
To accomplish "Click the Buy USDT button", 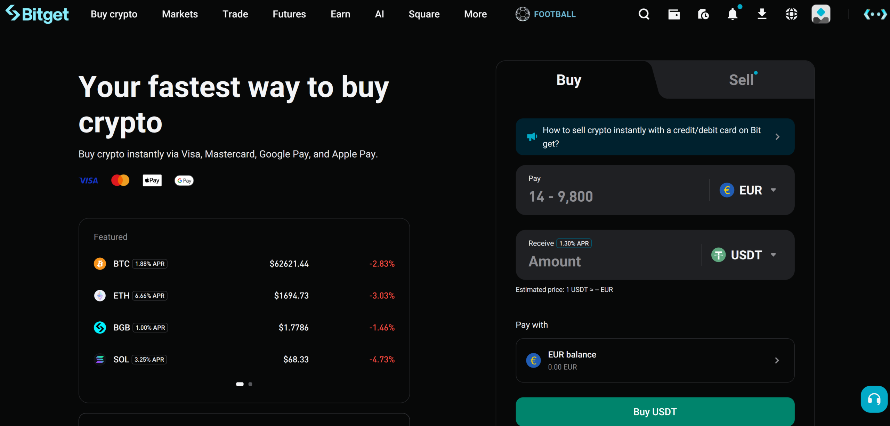I will point(655,412).
